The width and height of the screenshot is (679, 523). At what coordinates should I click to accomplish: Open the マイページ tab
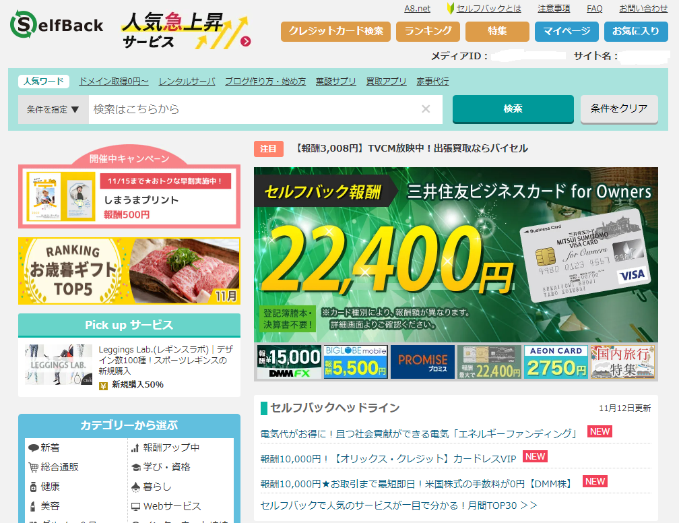pyautogui.click(x=567, y=31)
